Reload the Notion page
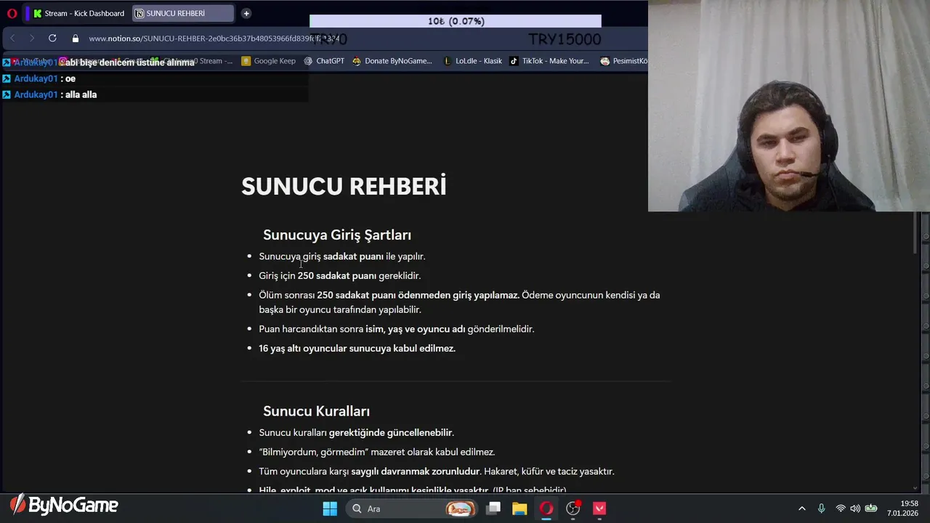930x523 pixels. tap(52, 38)
